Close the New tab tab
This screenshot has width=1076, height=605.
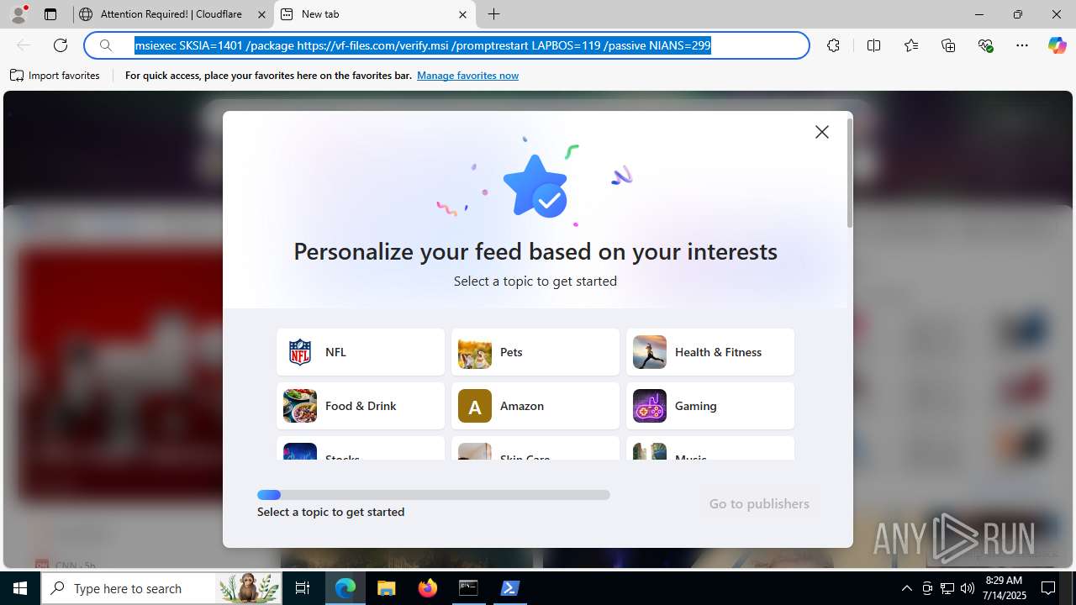coord(462,14)
